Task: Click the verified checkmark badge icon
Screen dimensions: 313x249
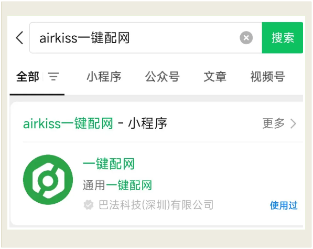Action: (x=89, y=205)
